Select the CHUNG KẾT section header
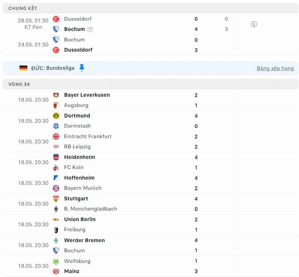The image size is (299, 277). [x=23, y=8]
